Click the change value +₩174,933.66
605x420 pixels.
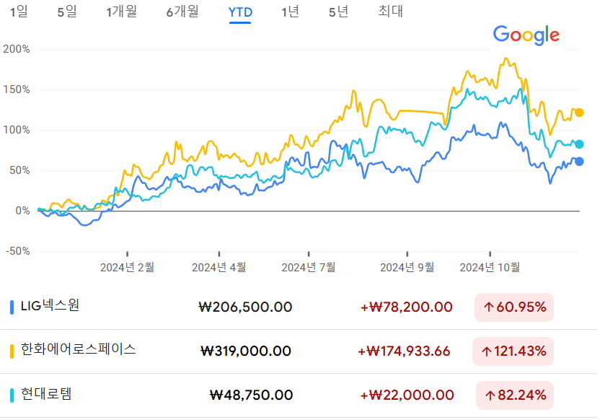pos(404,351)
